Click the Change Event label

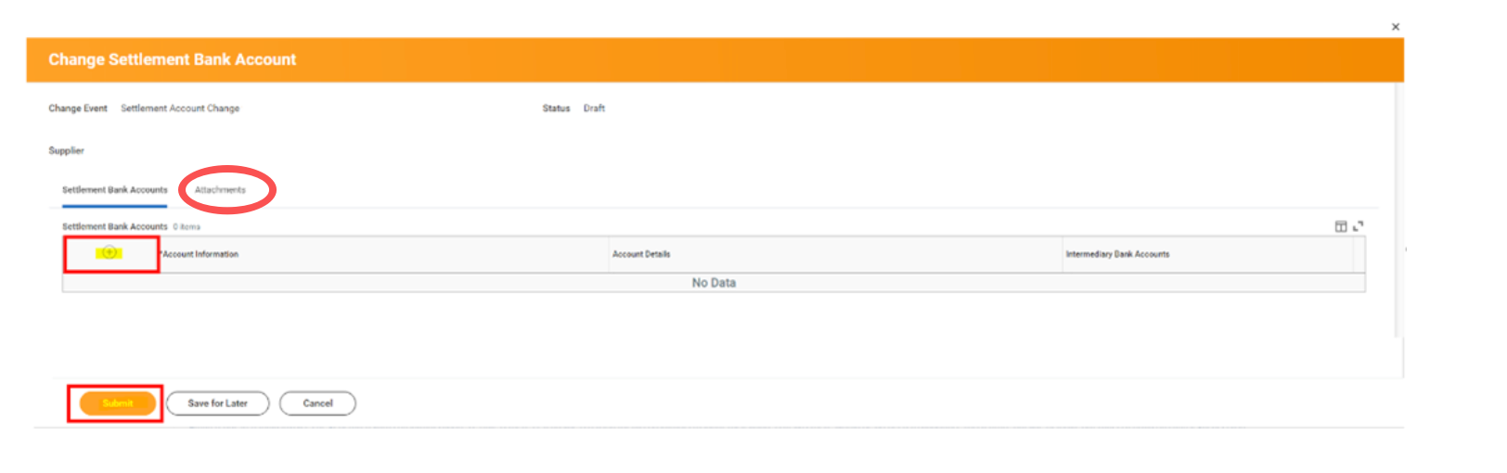pyautogui.click(x=78, y=109)
